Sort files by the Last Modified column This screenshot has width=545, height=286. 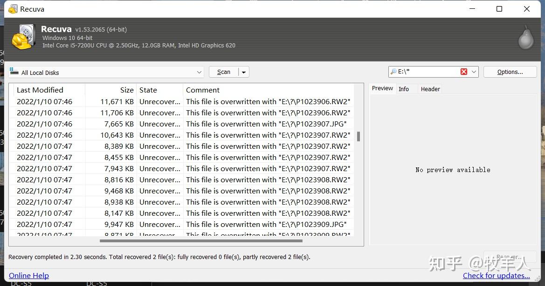point(40,90)
